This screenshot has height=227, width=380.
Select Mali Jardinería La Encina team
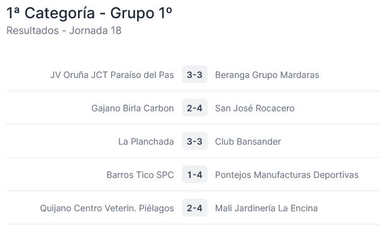pos(266,208)
